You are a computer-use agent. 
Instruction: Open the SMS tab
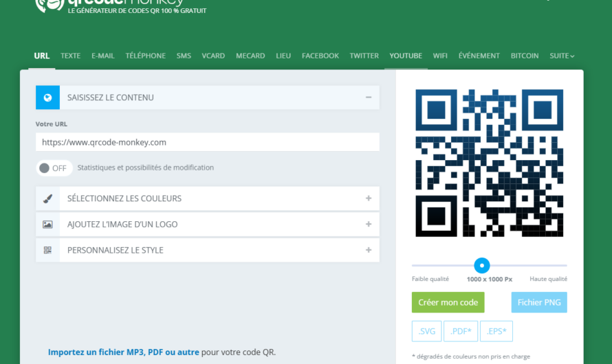point(184,56)
